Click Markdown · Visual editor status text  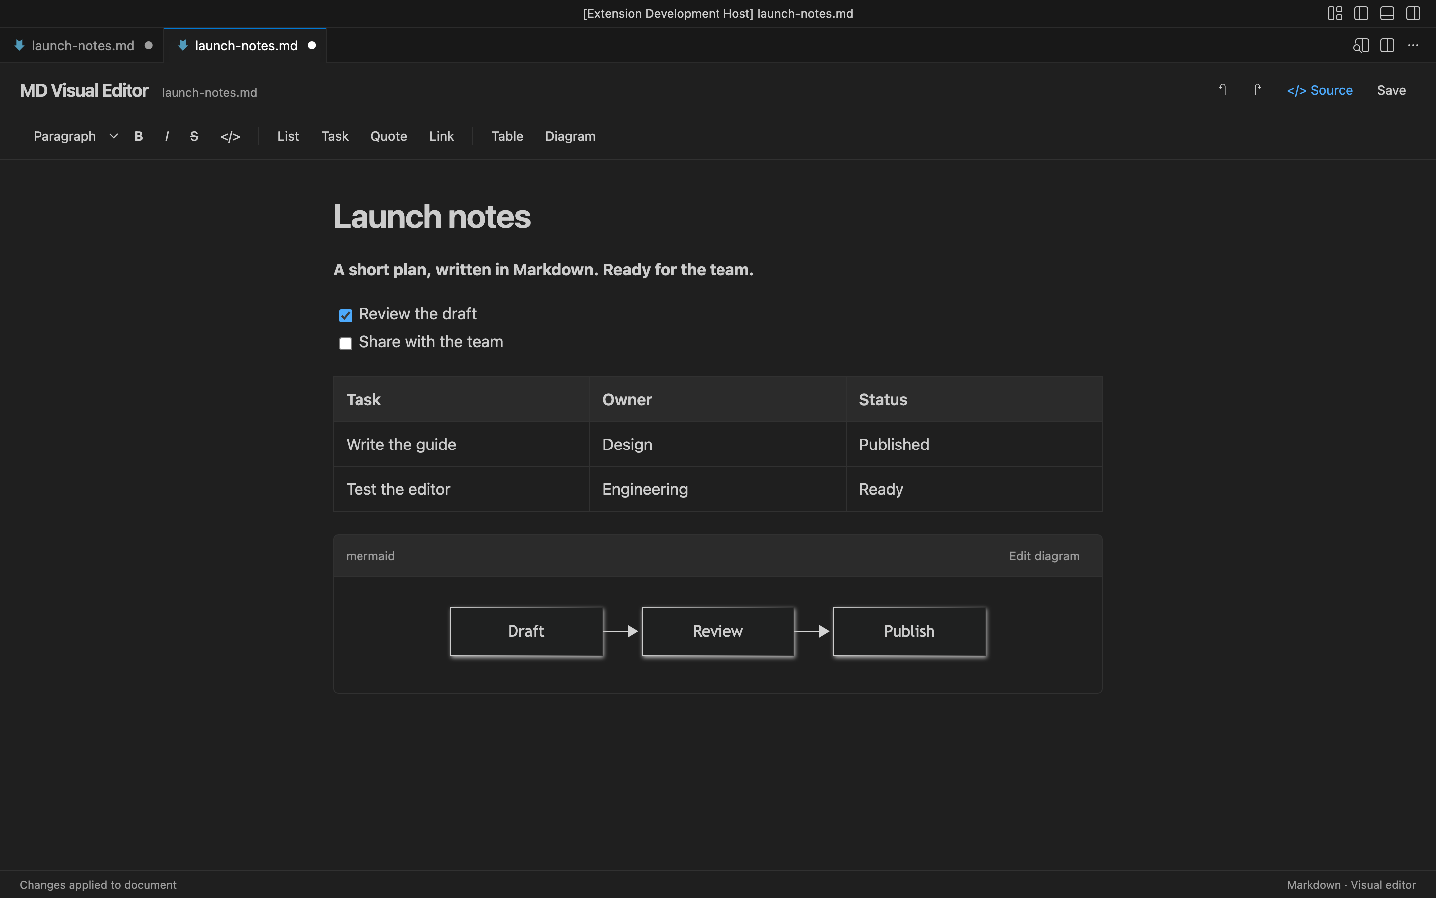(x=1351, y=885)
